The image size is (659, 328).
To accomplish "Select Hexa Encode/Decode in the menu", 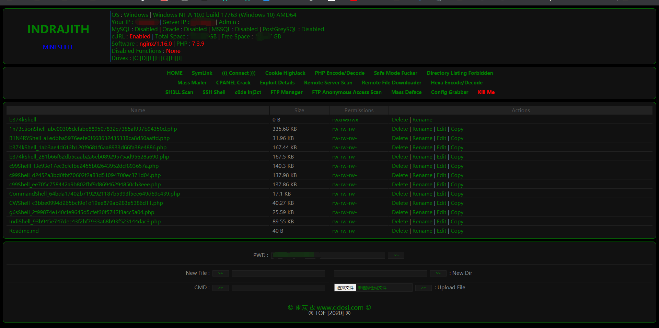I will (x=456, y=83).
